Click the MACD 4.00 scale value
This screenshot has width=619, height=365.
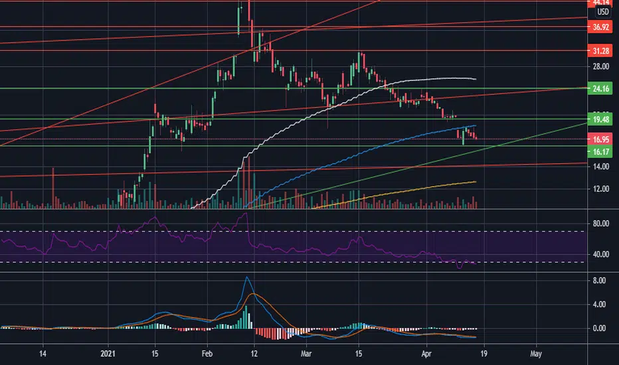[x=599, y=304]
